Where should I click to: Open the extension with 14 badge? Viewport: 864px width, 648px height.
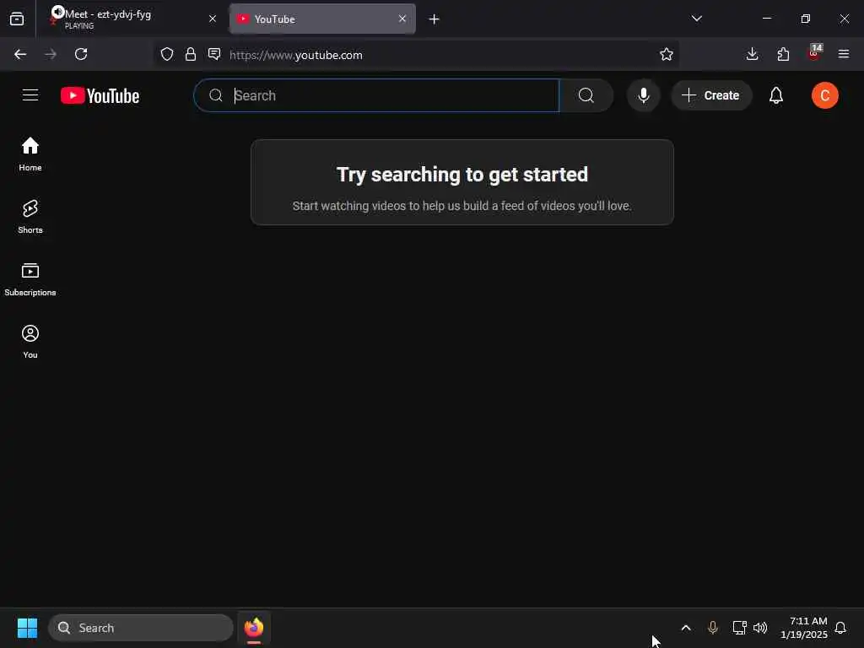click(x=814, y=53)
